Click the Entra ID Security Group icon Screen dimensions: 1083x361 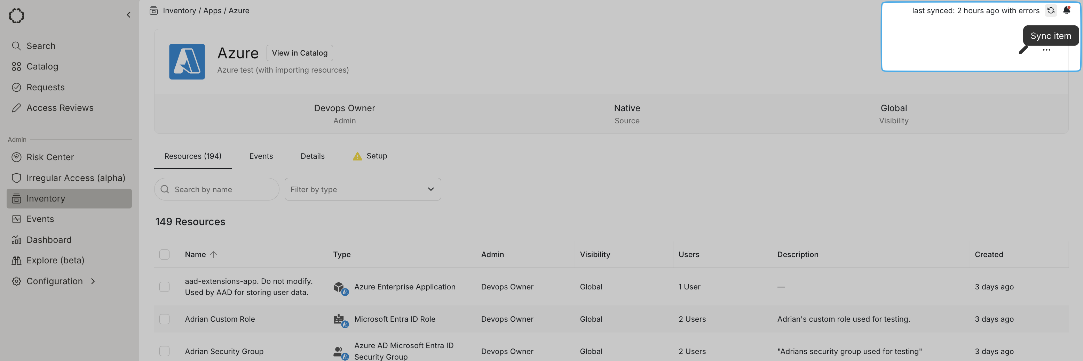coord(341,353)
